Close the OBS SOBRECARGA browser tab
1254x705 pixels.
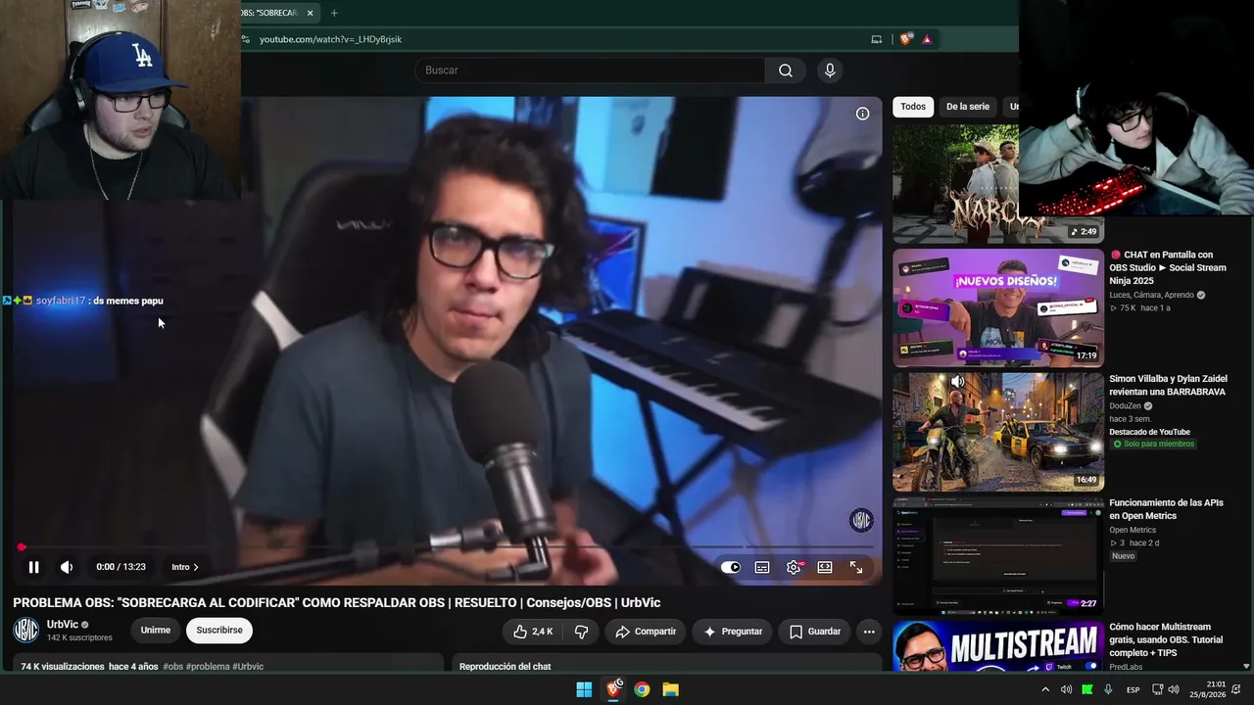coord(311,13)
